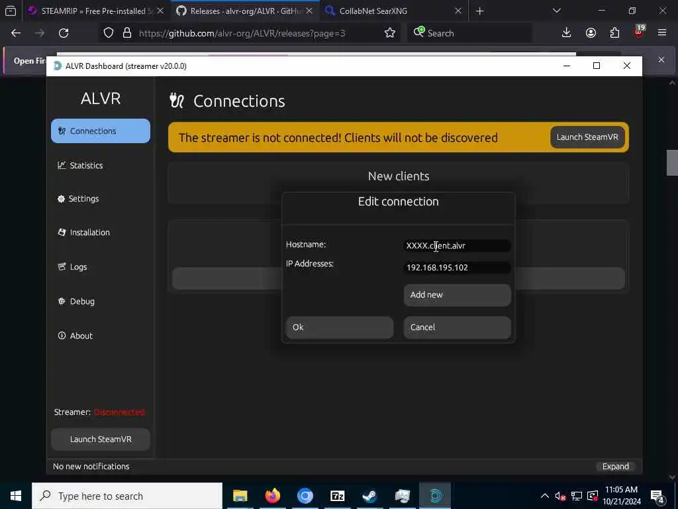Viewport: 678px width, 509px height.
Task: Reload the GitHub releases page
Action: click(64, 33)
